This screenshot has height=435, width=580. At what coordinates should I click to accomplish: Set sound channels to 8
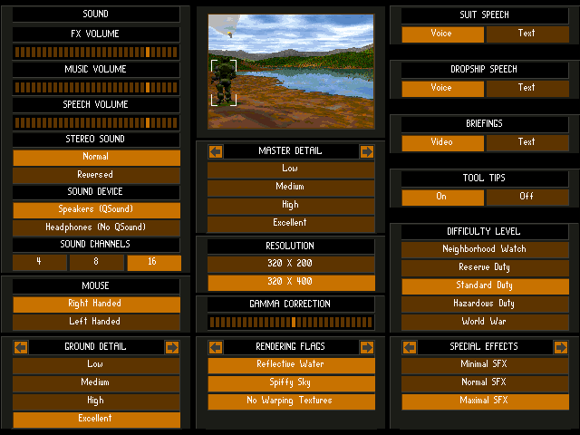(x=97, y=263)
